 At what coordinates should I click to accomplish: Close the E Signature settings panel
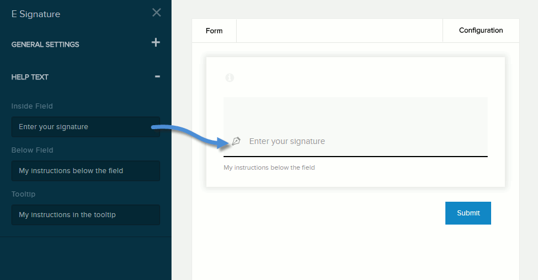tap(157, 13)
